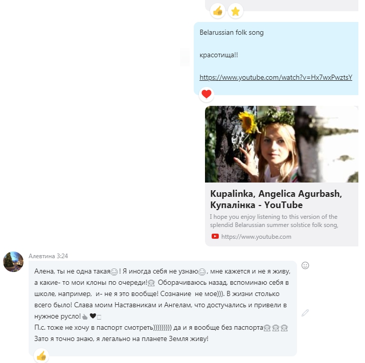Open Алевтина's profile avatar
Viewport: 365px width, 363px height.
[13, 262]
